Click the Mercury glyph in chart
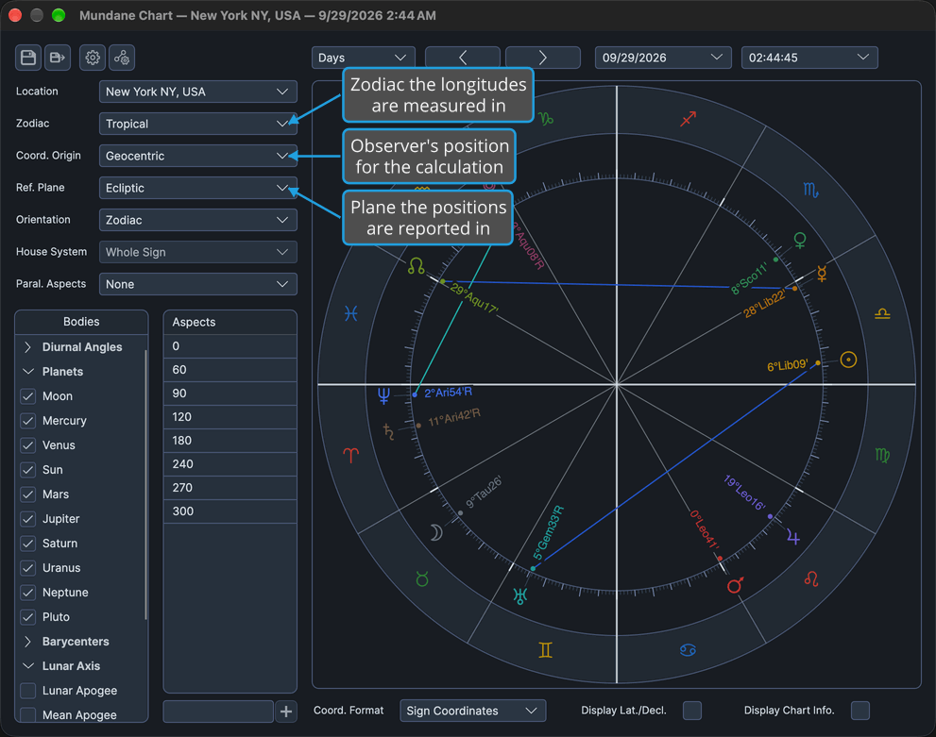The height and width of the screenshot is (737, 936). 822,274
